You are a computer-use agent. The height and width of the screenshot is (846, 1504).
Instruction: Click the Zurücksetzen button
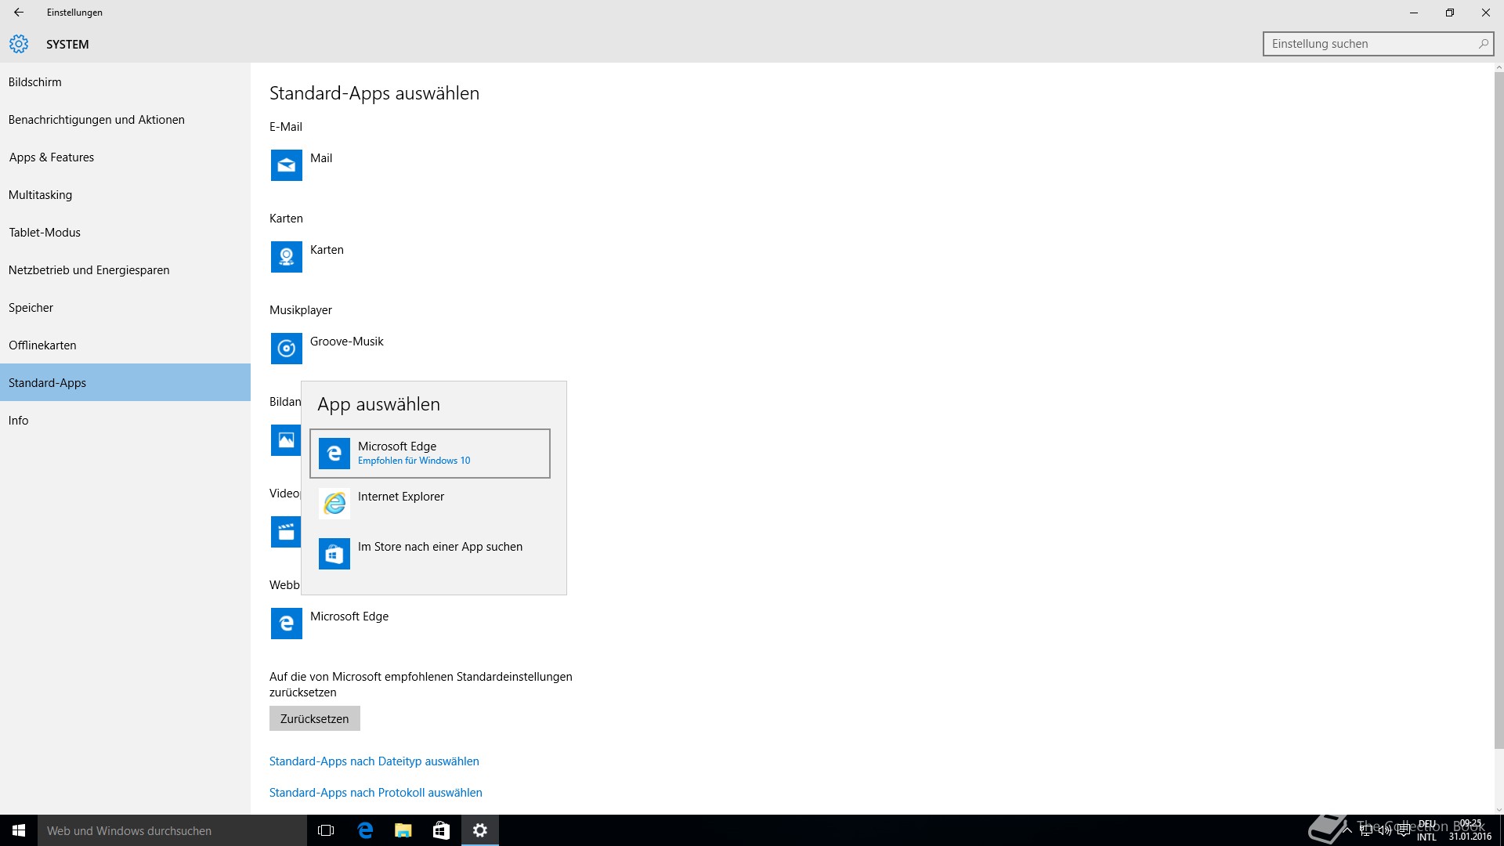click(315, 718)
